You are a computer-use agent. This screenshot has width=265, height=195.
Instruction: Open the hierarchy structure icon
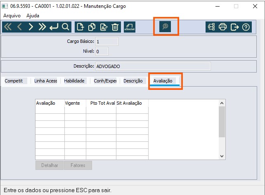[x=211, y=27]
